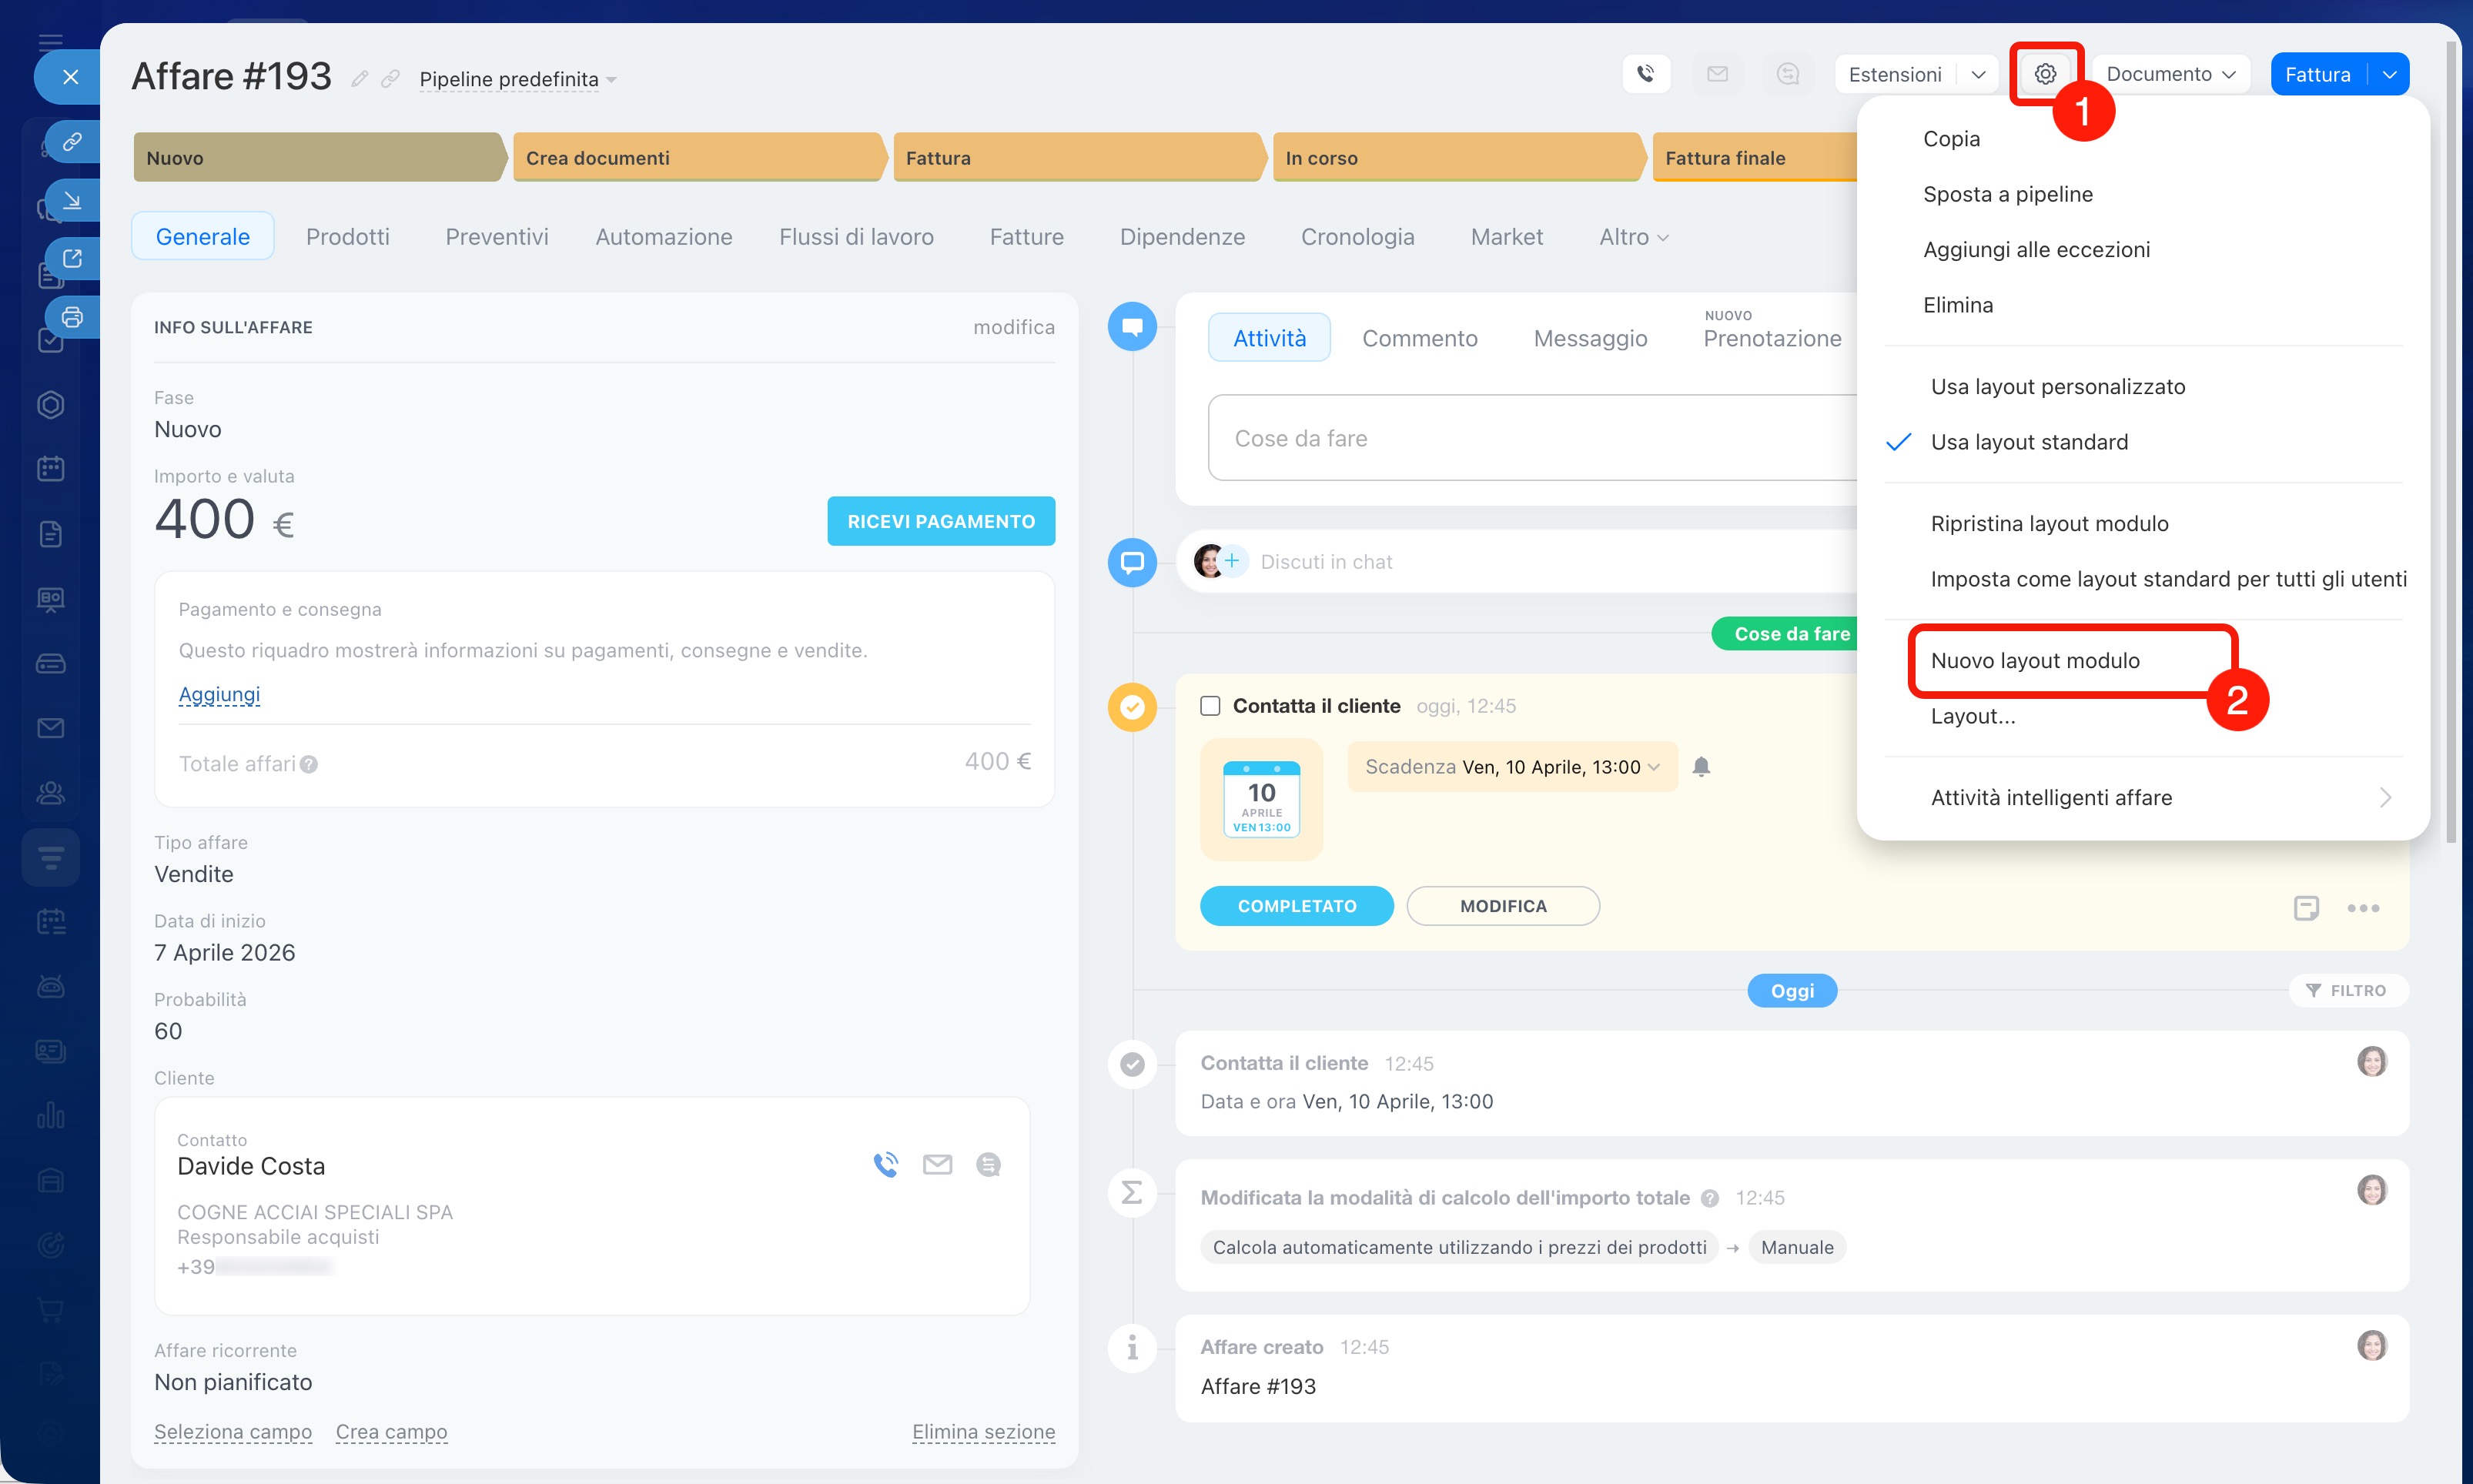Click the phone call icon in header
Screen dimensions: 2473x1484
[1645, 74]
